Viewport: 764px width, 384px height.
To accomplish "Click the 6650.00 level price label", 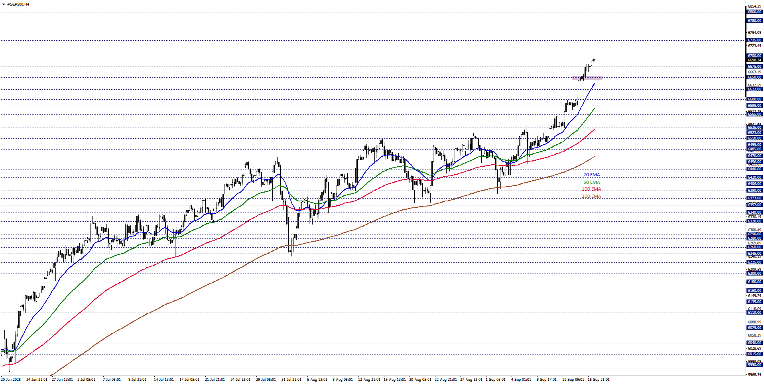I will point(754,77).
